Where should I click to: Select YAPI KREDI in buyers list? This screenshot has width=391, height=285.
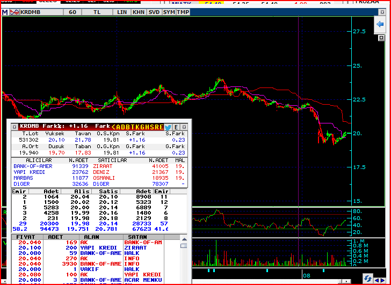point(29,172)
